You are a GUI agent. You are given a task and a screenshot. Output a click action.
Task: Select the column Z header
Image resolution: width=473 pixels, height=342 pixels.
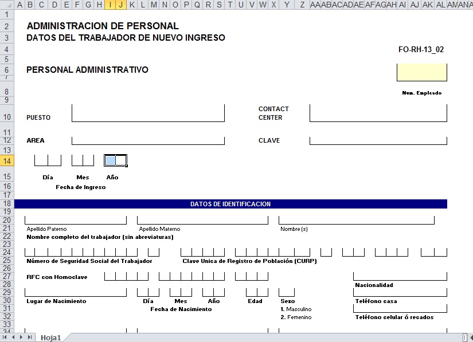click(302, 5)
